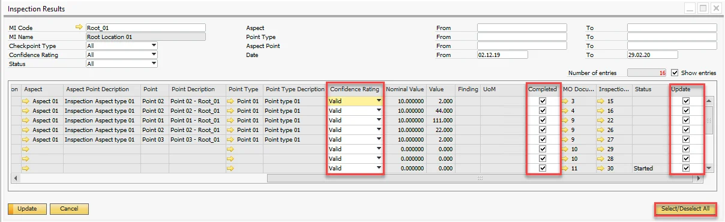
Task: Open Point Type arrow in Inspection 26 row
Action: tap(231, 130)
